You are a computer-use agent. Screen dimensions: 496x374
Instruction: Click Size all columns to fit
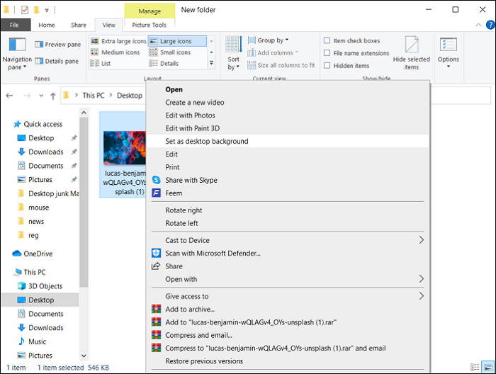pyautogui.click(x=281, y=65)
